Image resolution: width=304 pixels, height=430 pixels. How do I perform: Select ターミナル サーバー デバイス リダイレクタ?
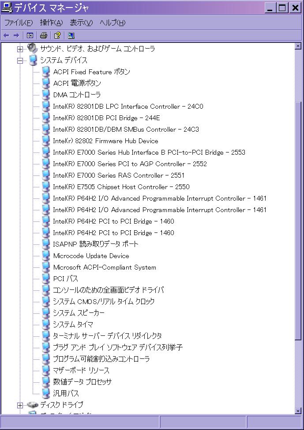[107, 336]
